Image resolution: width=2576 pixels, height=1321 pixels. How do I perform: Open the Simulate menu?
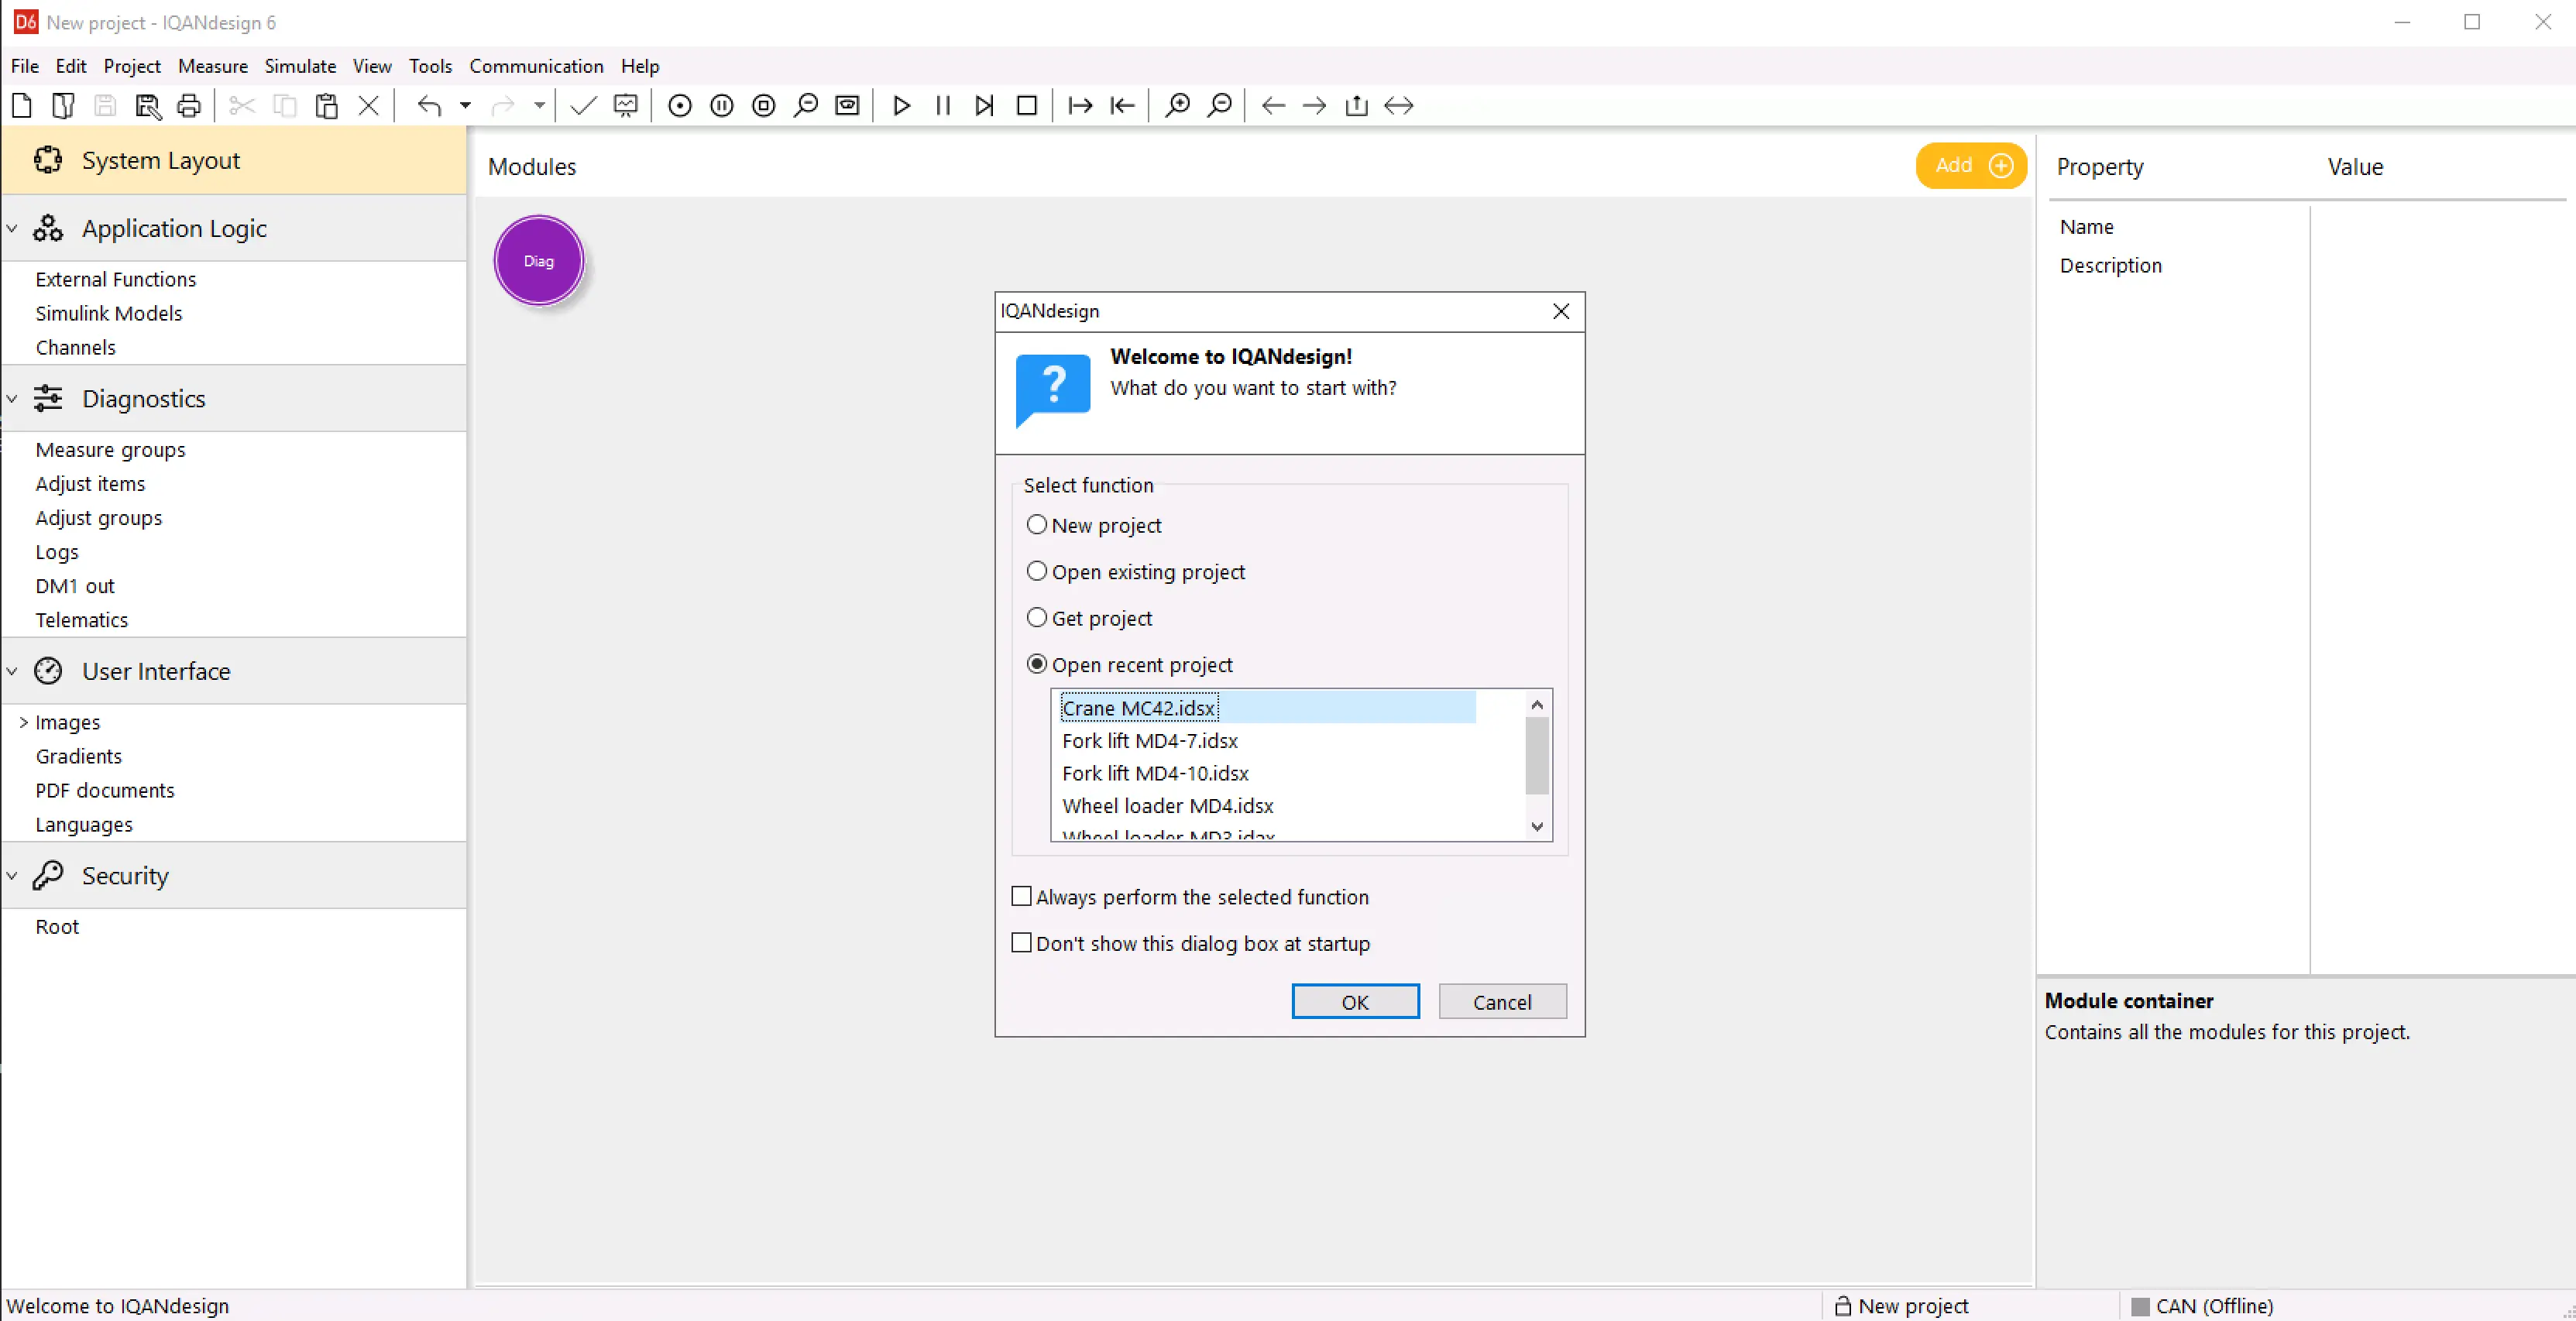[300, 66]
